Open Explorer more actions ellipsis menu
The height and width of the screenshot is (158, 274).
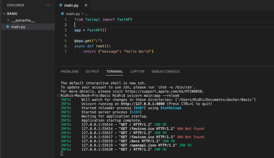[48, 5]
